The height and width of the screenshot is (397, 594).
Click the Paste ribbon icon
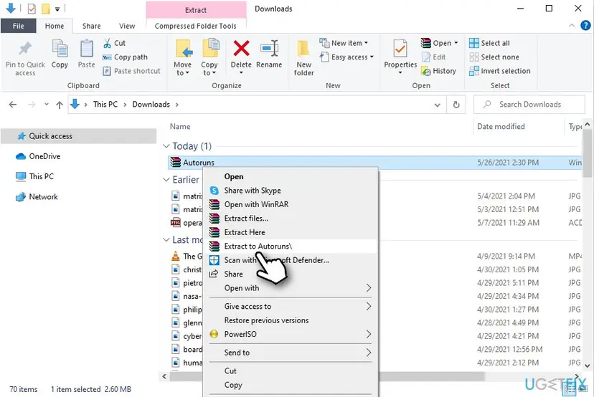click(x=86, y=49)
